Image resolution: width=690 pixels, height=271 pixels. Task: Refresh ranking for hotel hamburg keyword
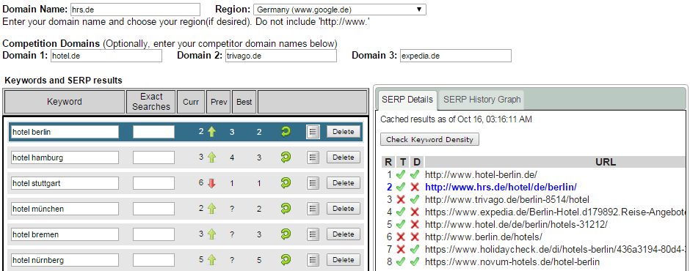tap(286, 157)
